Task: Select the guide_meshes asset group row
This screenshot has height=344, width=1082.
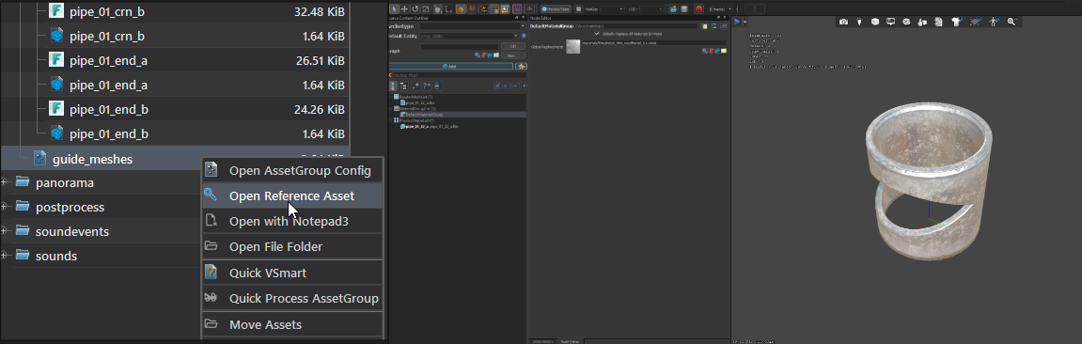Action: click(175, 159)
